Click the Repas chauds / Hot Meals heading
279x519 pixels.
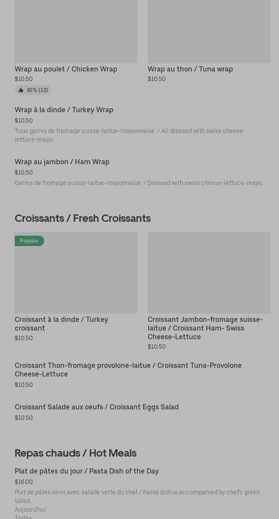tap(75, 453)
